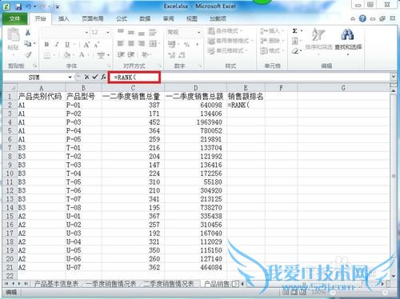Switch to the 插入 Insert tab
The height and width of the screenshot is (299, 400).
click(x=63, y=18)
